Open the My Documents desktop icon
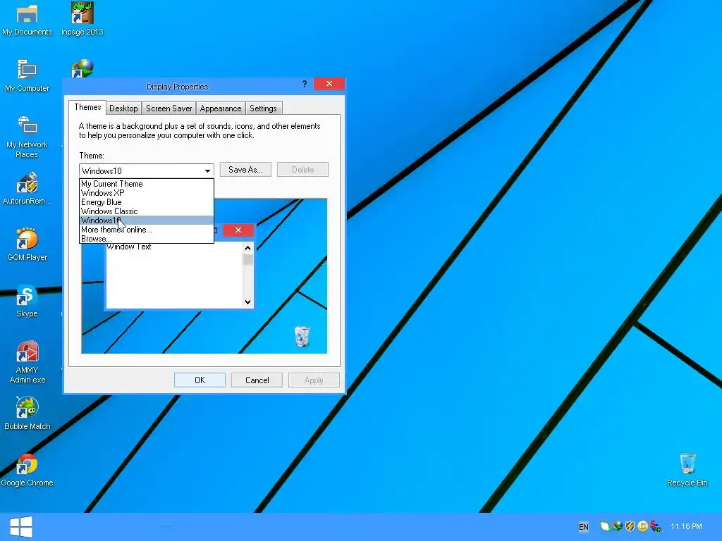 click(x=27, y=20)
